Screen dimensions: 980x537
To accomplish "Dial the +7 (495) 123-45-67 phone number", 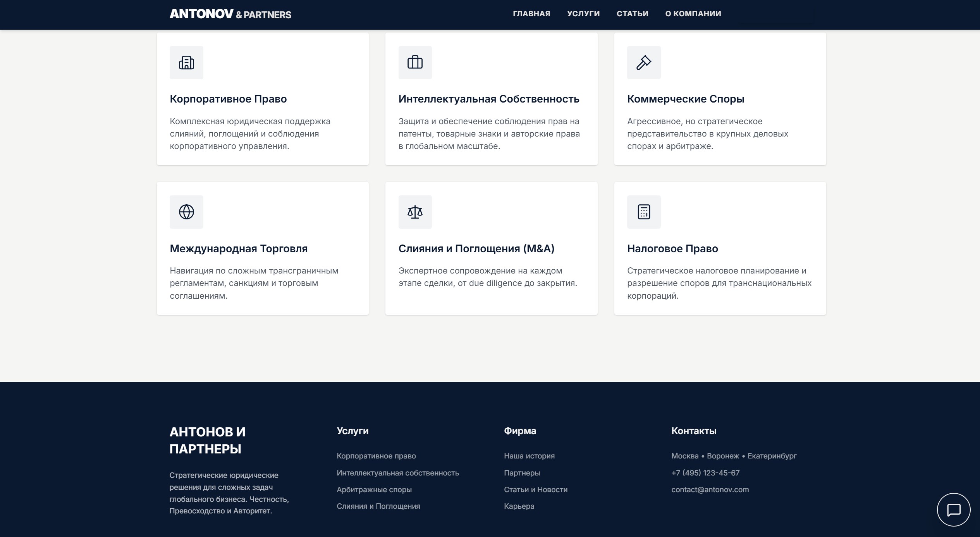I will click(705, 473).
